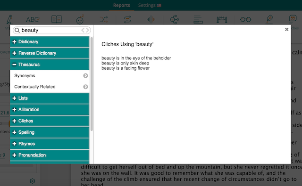Viewport: 302px width, 186px height.
Task: Click the beauty search input field
Action: (x=51, y=30)
